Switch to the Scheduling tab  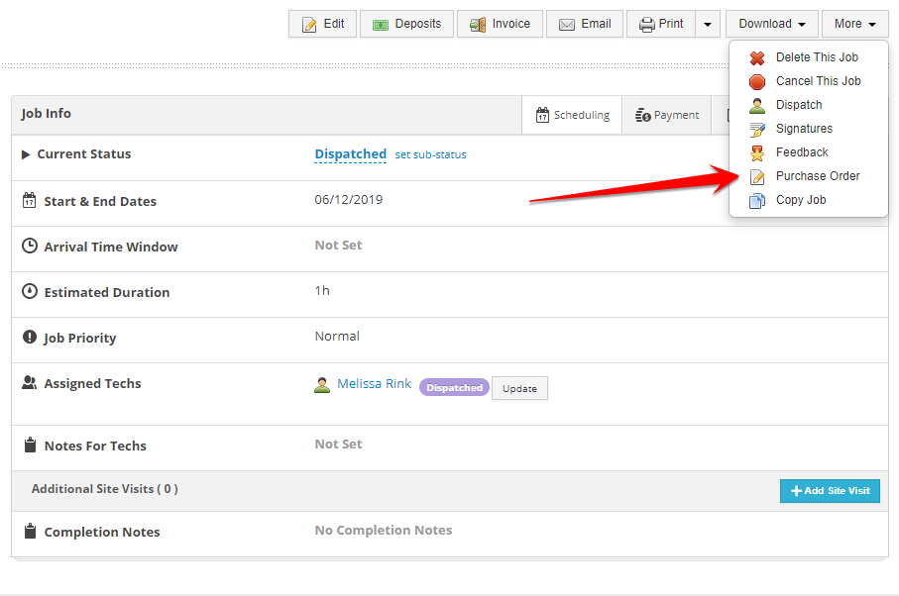(x=572, y=115)
